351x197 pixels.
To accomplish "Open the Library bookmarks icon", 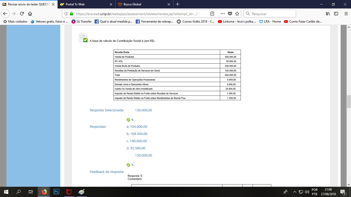I will point(328,14).
